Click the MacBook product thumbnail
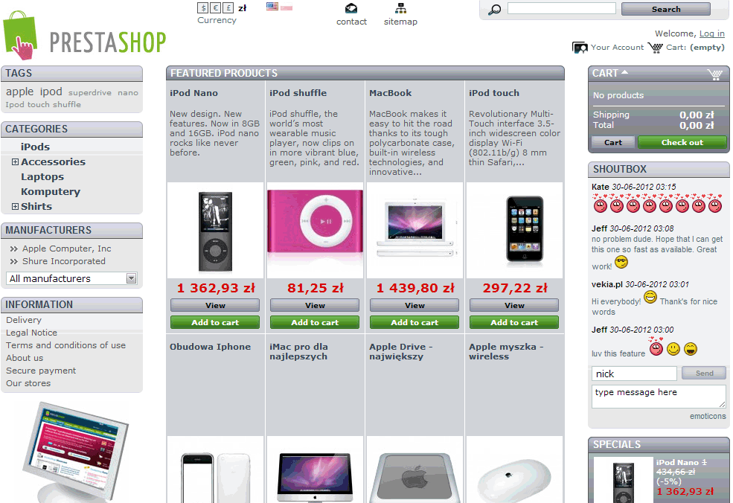This screenshot has width=733, height=503. point(415,230)
